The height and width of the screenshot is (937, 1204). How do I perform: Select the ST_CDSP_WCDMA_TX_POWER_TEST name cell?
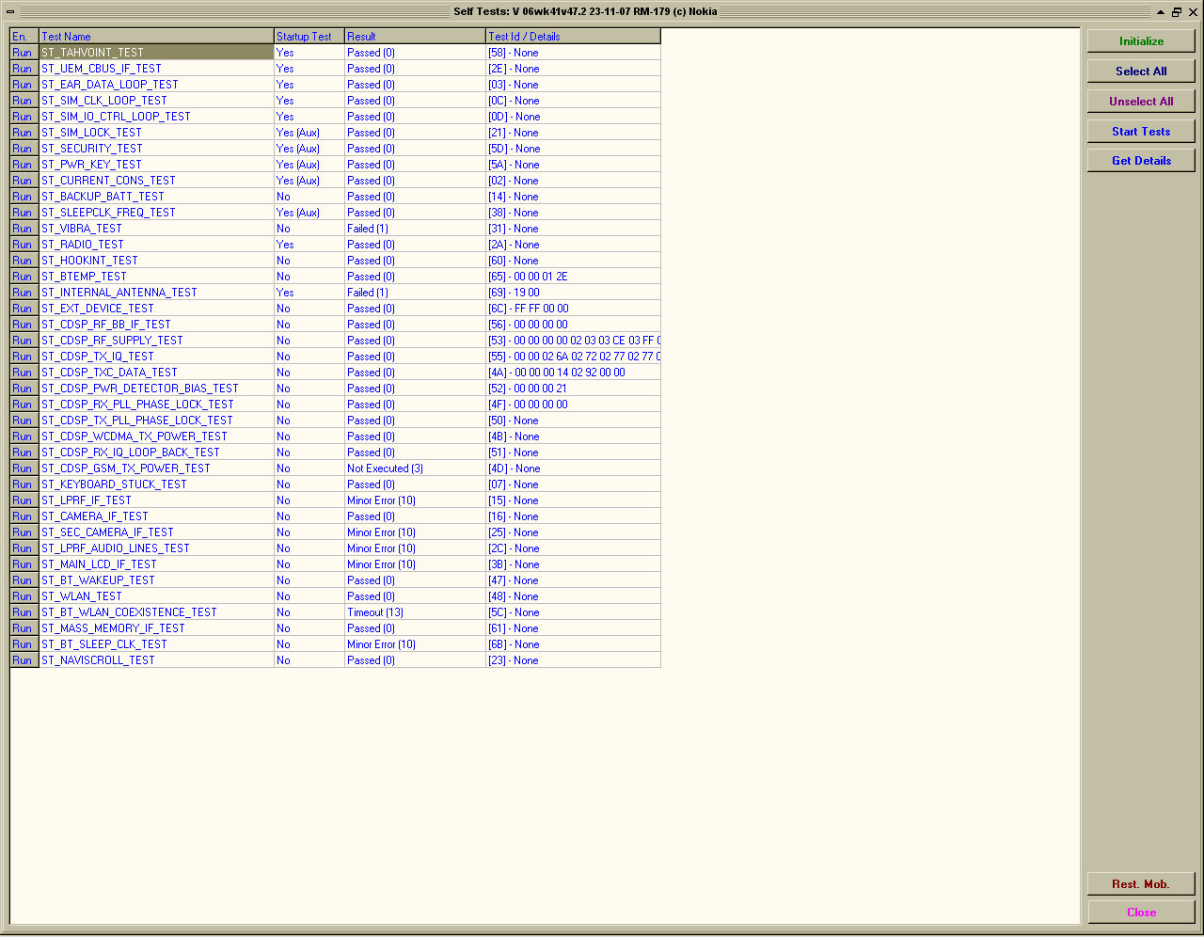click(x=156, y=437)
